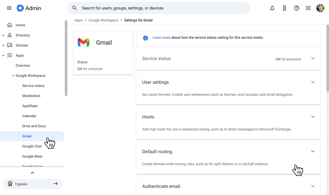Expand the Service status section
329x195 pixels.
pyautogui.click(x=313, y=58)
